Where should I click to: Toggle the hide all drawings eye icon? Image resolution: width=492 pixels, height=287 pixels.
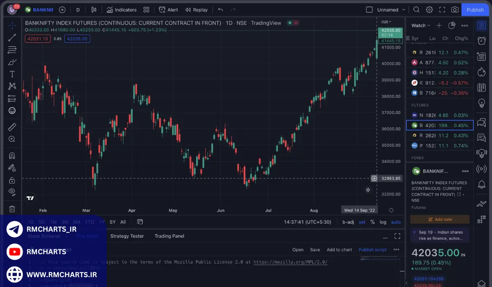pos(12,191)
